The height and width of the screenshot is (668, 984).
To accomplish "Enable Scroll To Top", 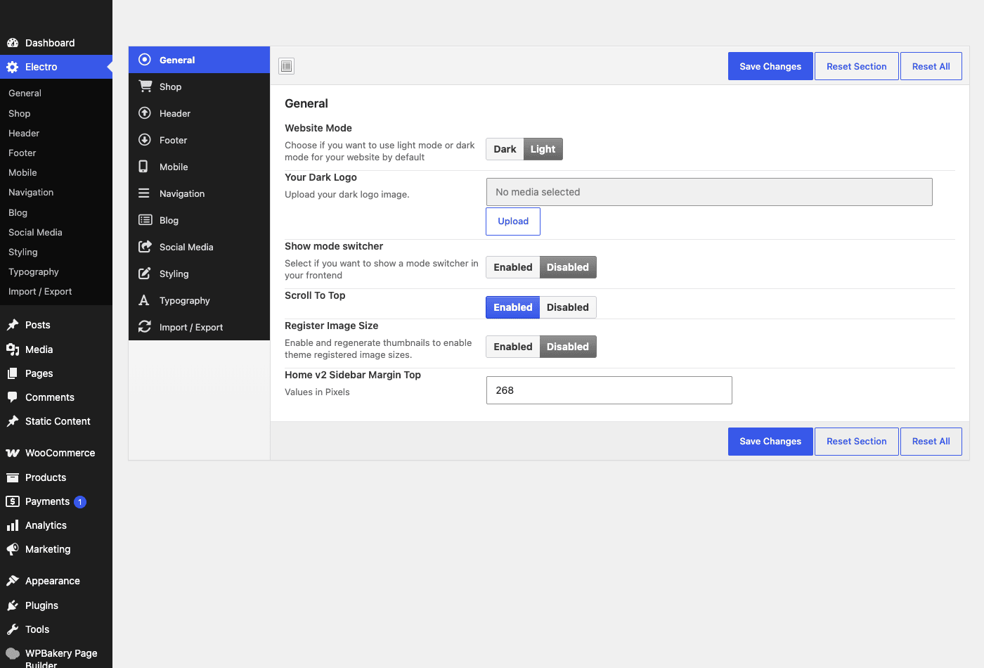I will tap(512, 307).
